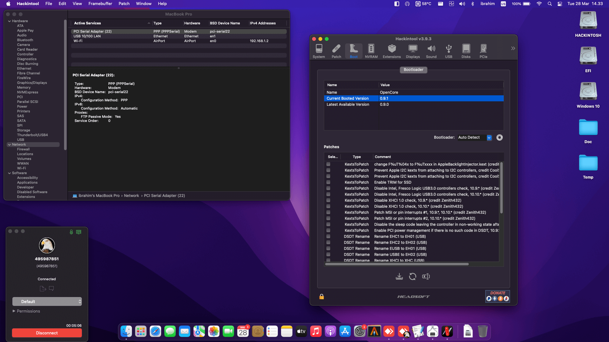Open the USB tool in Hackintool
Screen dimensions: 609x342
point(449,51)
